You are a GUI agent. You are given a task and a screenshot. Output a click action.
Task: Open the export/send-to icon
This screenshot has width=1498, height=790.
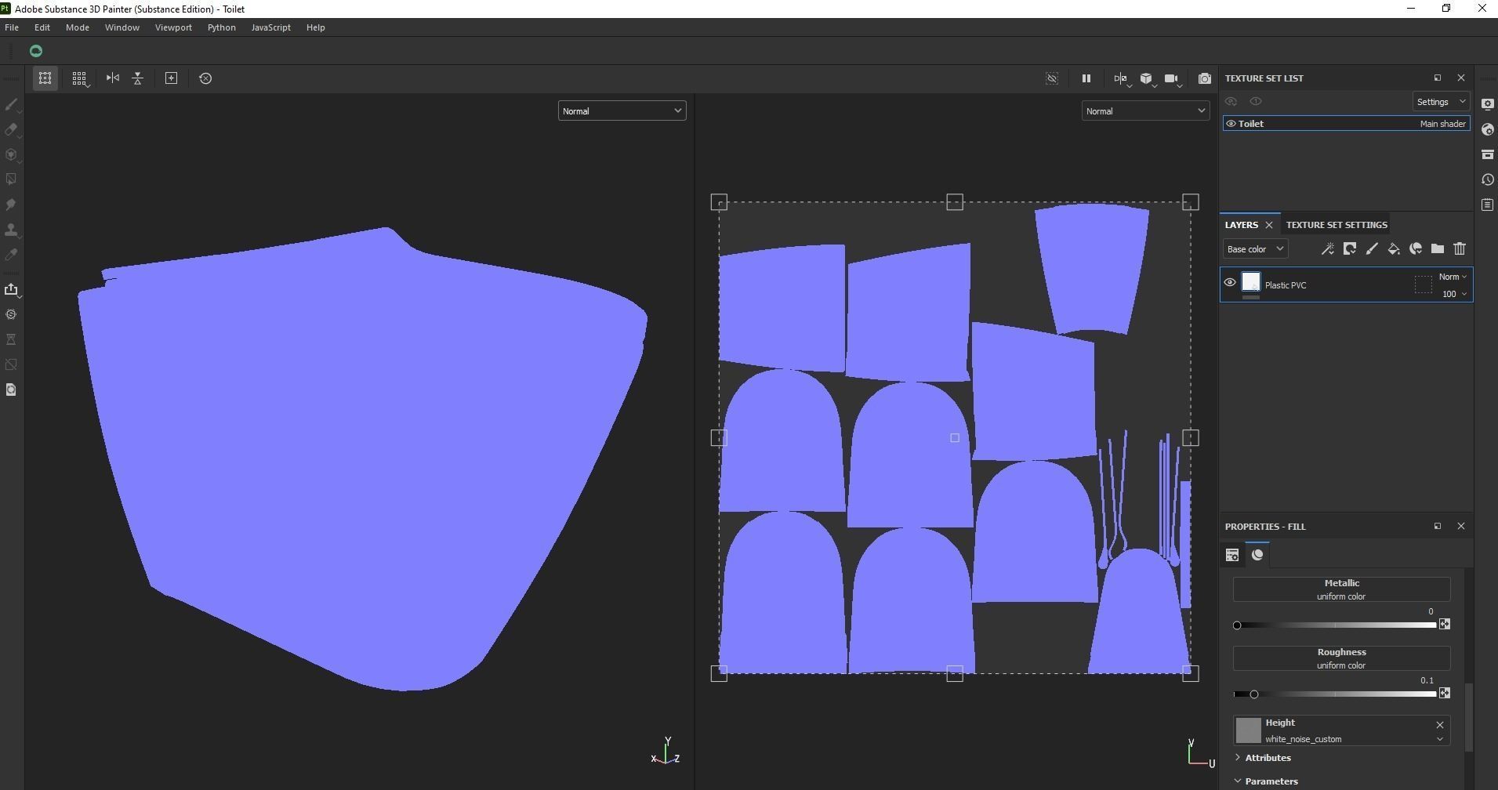click(11, 289)
